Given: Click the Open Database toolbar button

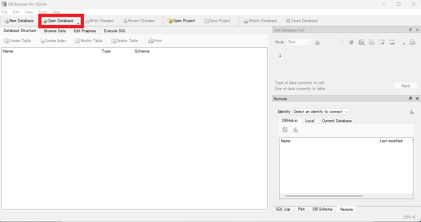Looking at the screenshot, I should [x=58, y=21].
